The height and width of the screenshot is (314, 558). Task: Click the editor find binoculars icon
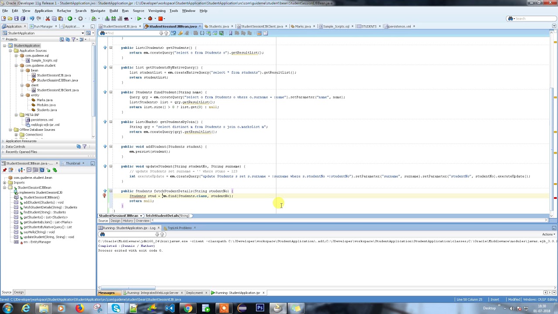(102, 33)
